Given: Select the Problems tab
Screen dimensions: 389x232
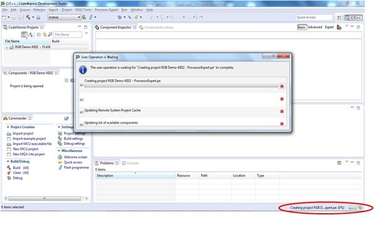Looking at the screenshot, I should pyautogui.click(x=107, y=163).
